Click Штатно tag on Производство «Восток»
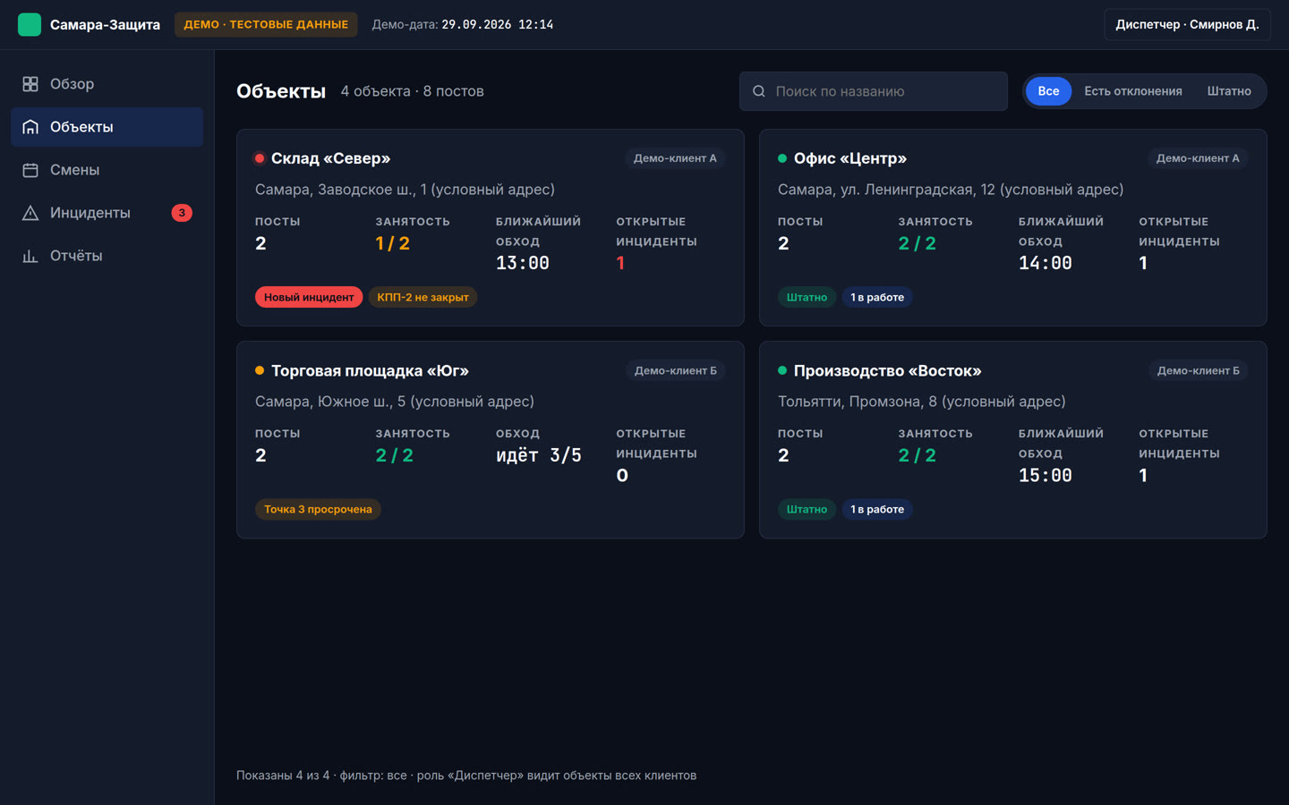1289x805 pixels. click(807, 509)
